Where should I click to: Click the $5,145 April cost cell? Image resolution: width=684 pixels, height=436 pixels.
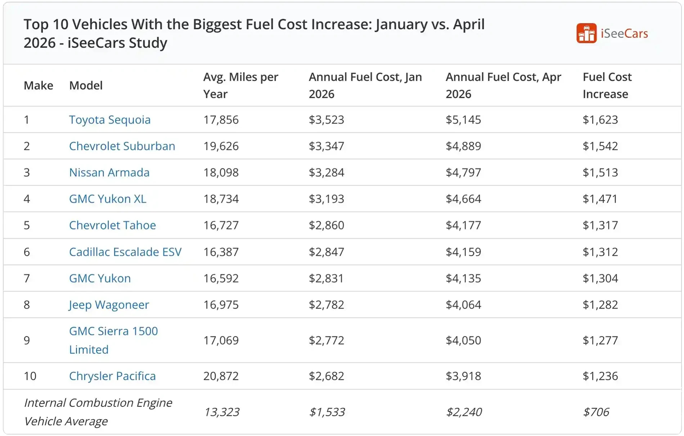(x=463, y=119)
